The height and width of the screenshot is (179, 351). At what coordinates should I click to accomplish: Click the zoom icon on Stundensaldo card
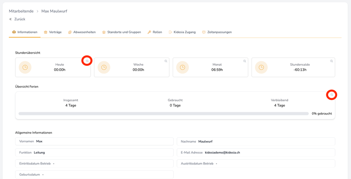point(332,61)
